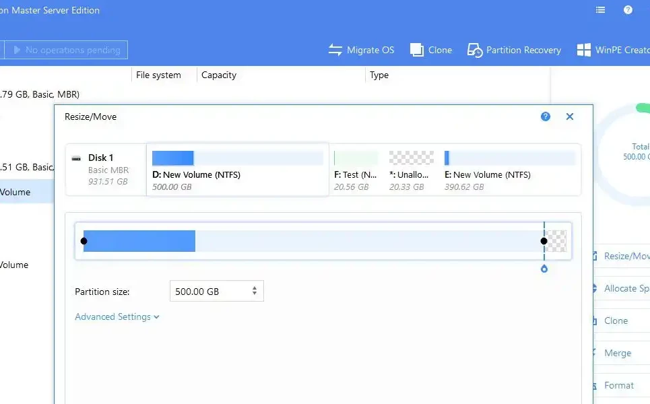The height and width of the screenshot is (404, 650).
Task: Close the Resize/Move dialog
Action: (x=570, y=116)
